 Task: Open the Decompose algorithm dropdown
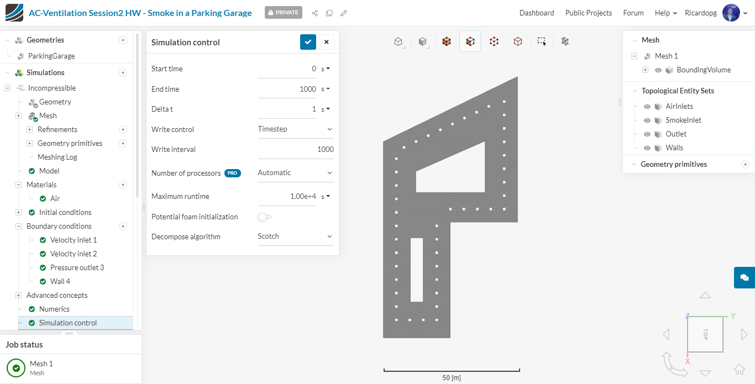[295, 236]
